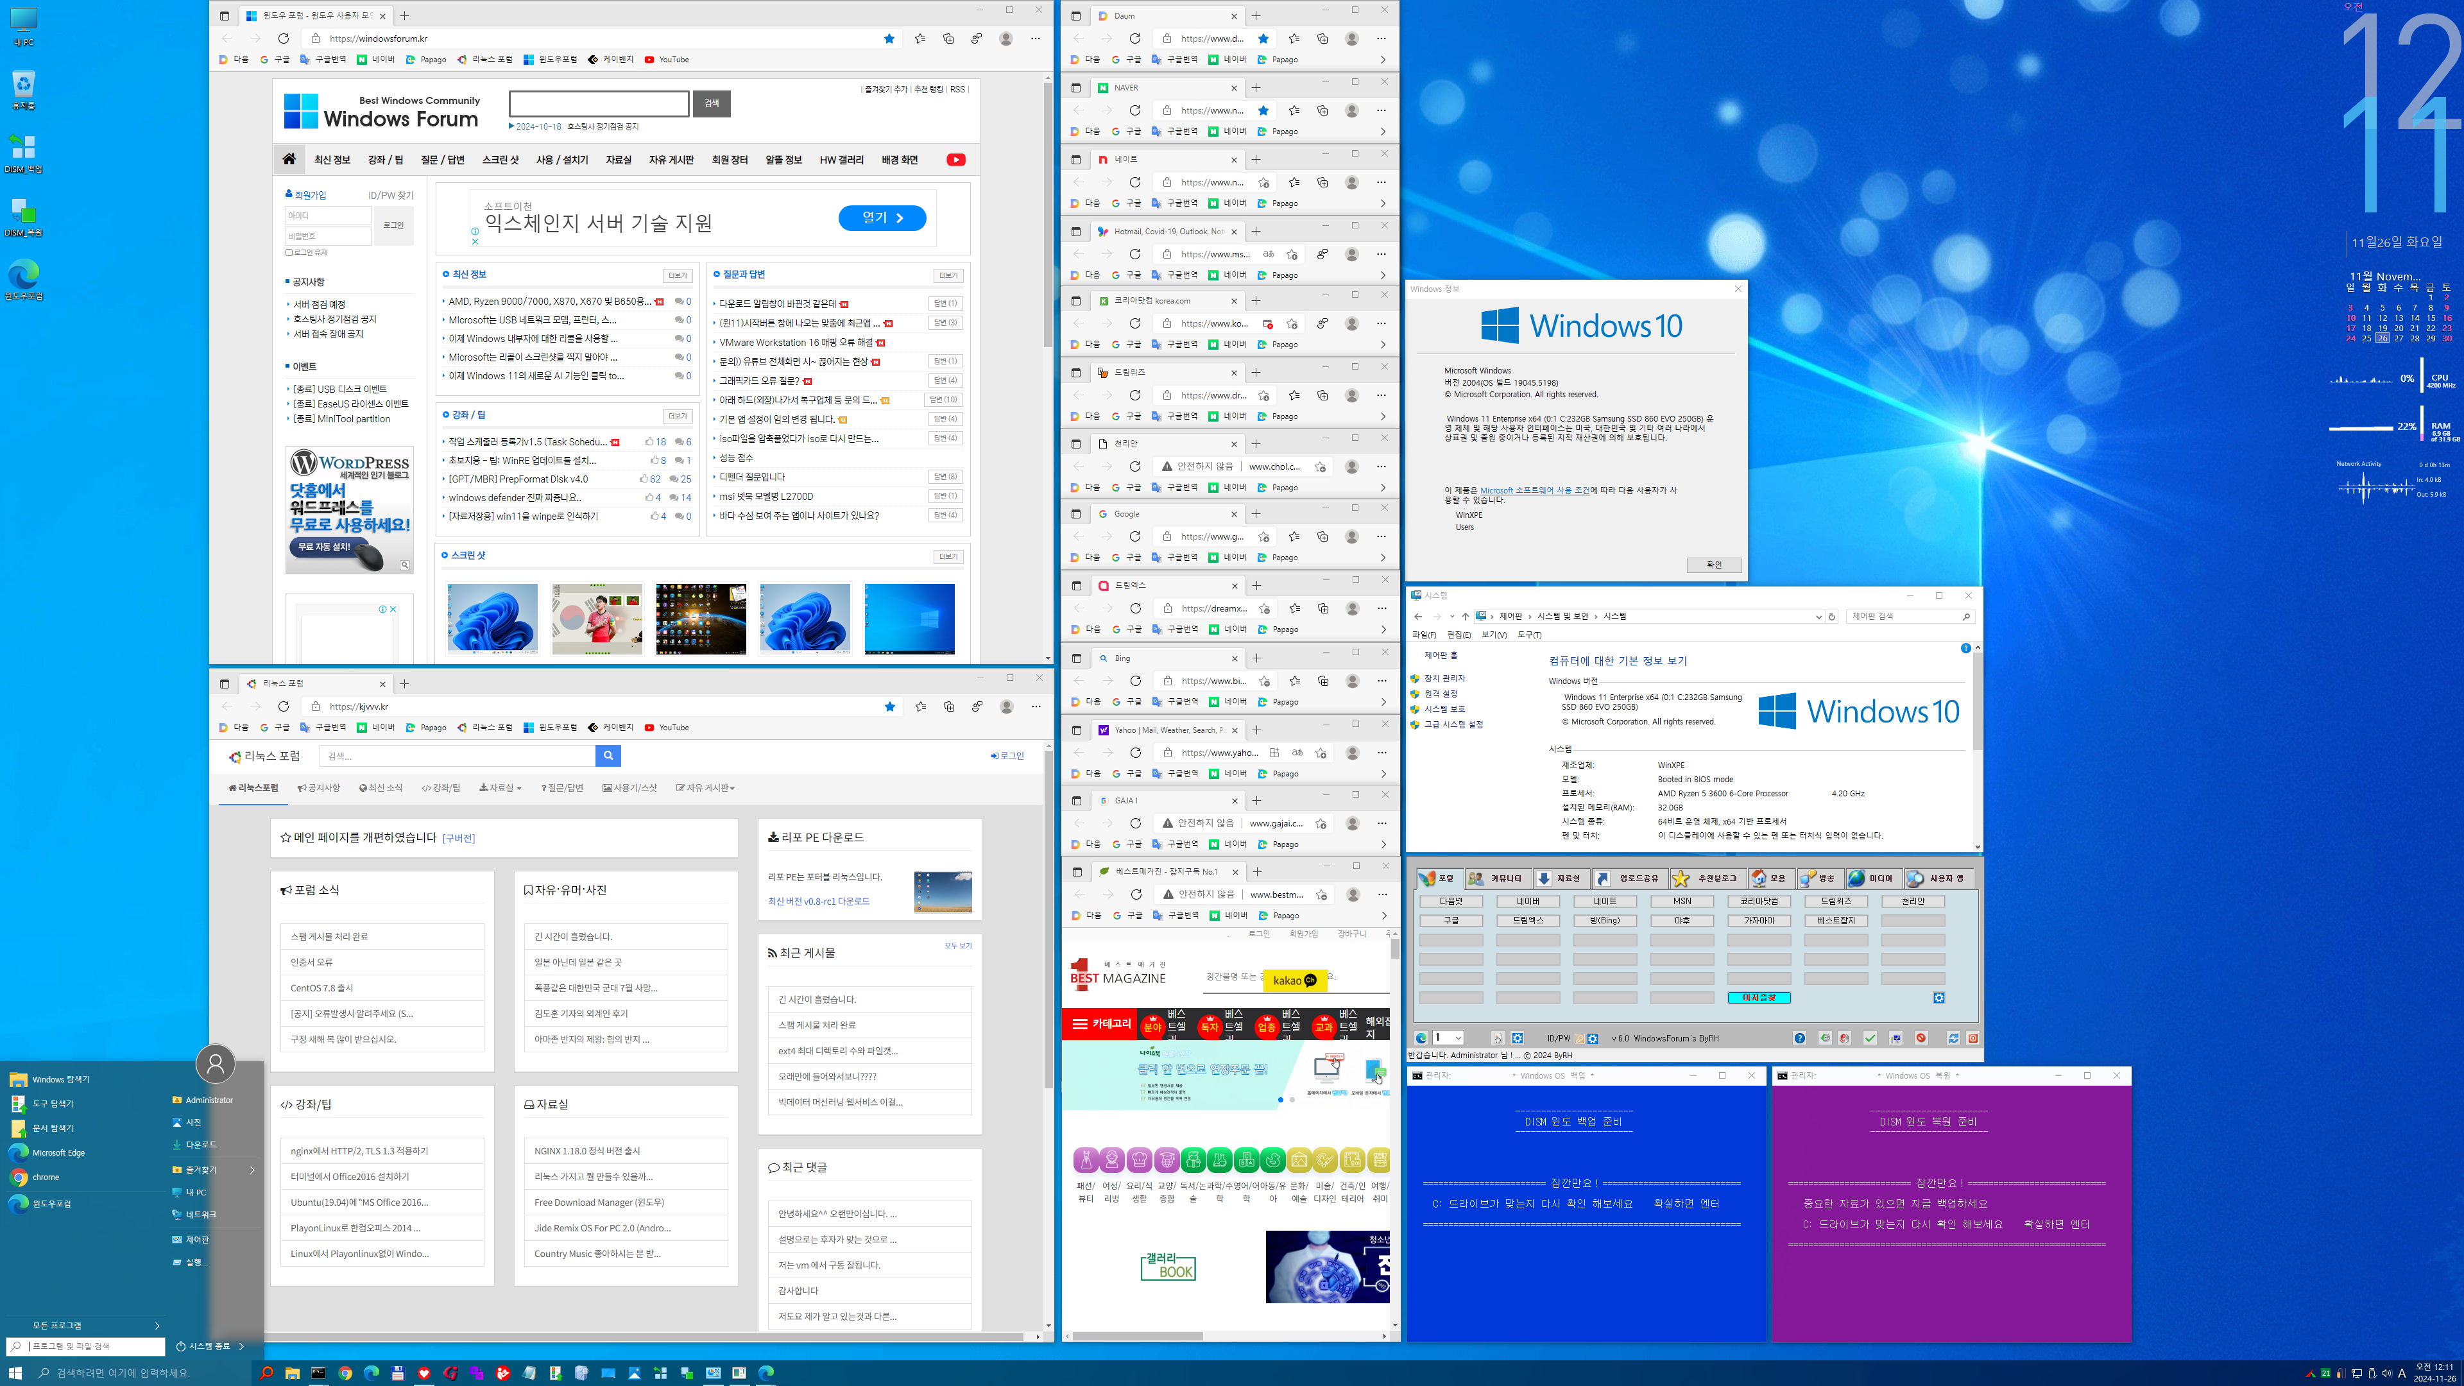Click the monitor icon in launcher bottom toolbar
This screenshot has width=2464, height=1386.
click(1896, 1038)
